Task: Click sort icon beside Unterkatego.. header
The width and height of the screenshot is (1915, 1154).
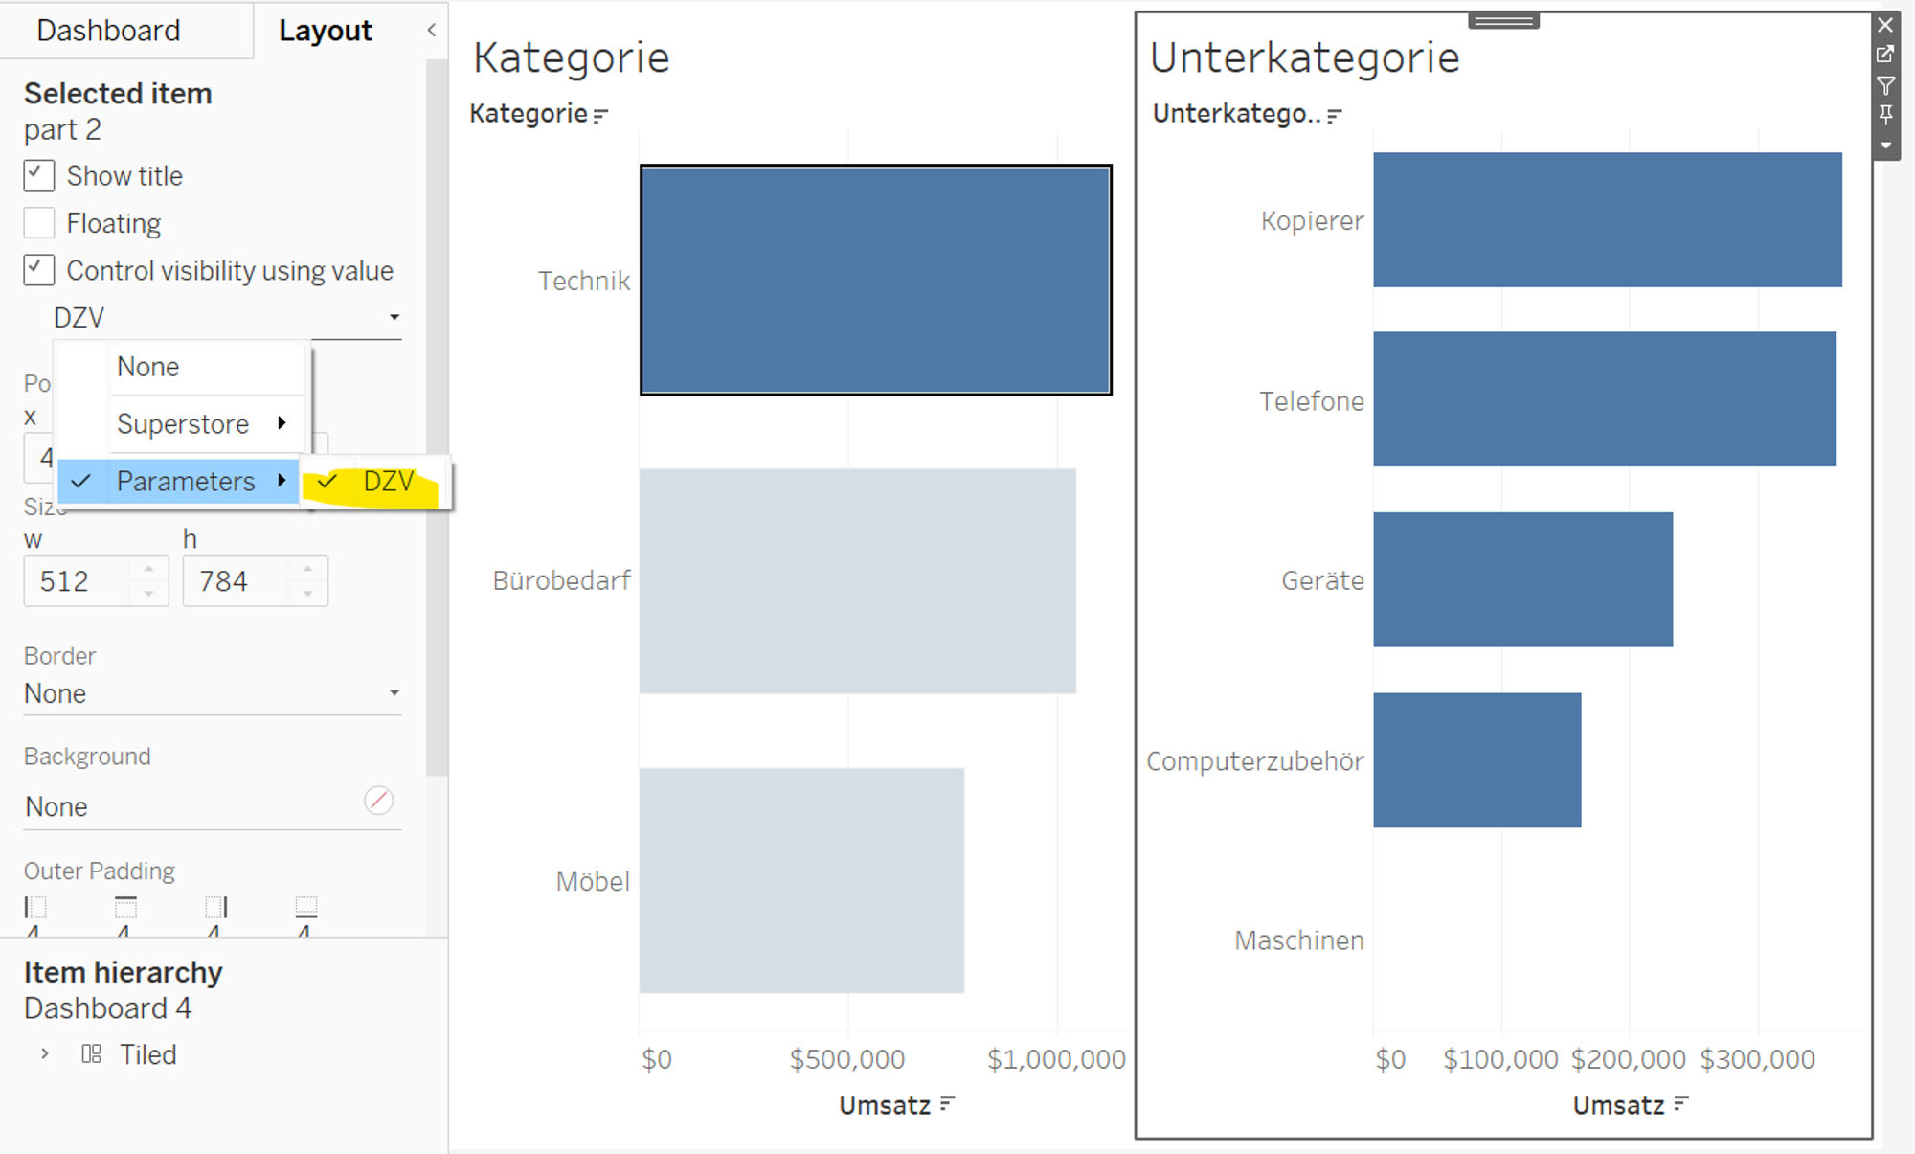Action: coord(1335,116)
